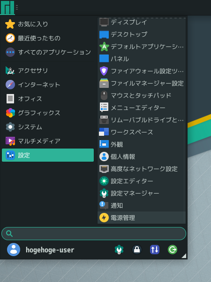This screenshot has width=211, height=282.
Task: Open 設定マネージャー from the list
Action: pos(142,193)
